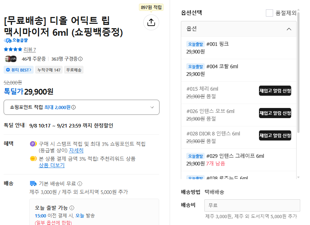Click the 46개 주문중 text
This screenshot has height=225, width=310.
tap(34, 59)
